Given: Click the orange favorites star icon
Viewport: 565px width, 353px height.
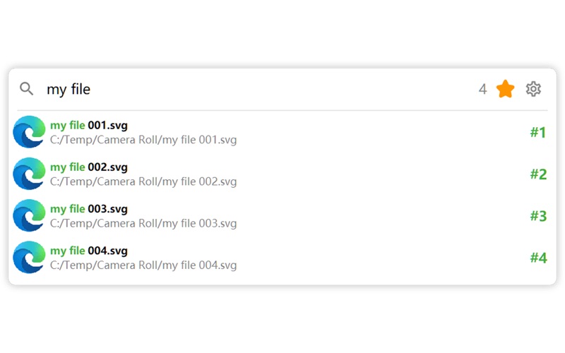Looking at the screenshot, I should pos(505,89).
